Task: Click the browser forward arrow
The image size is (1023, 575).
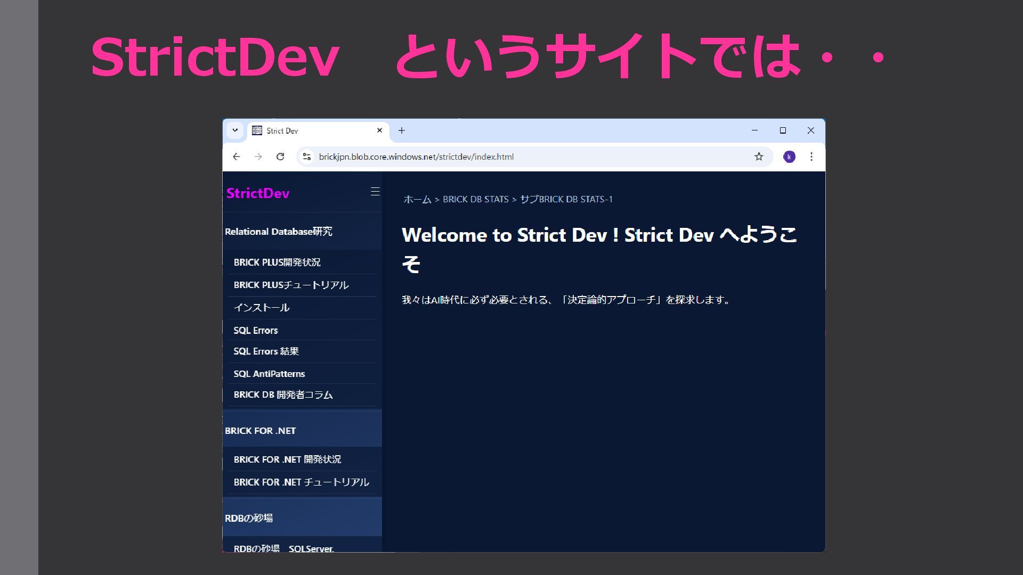Action: tap(258, 157)
